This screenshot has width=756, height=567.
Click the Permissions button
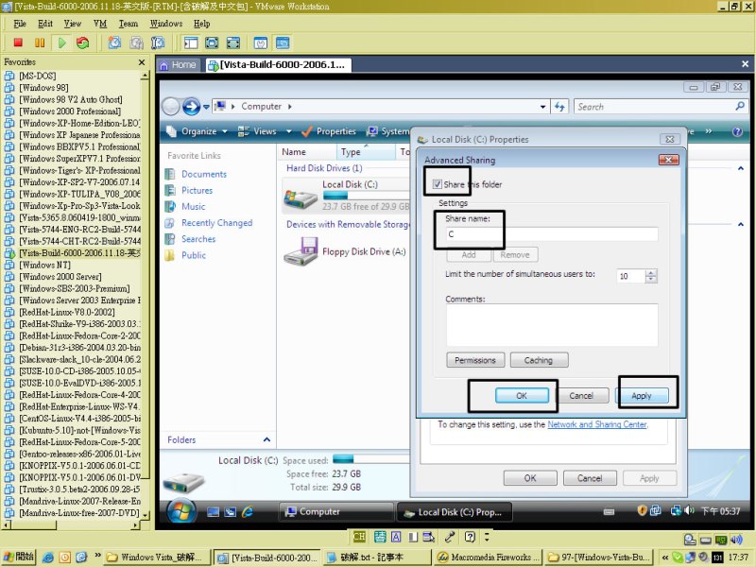(475, 360)
